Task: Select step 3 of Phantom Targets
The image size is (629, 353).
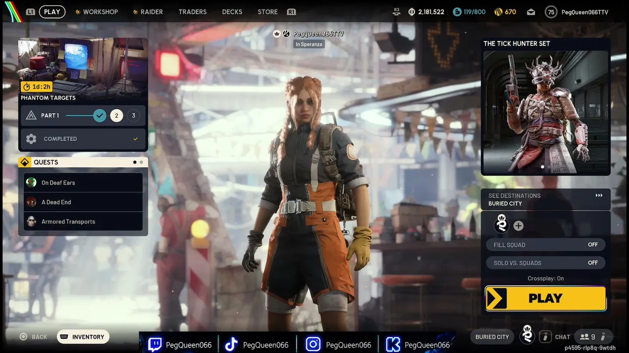Action: tap(133, 116)
